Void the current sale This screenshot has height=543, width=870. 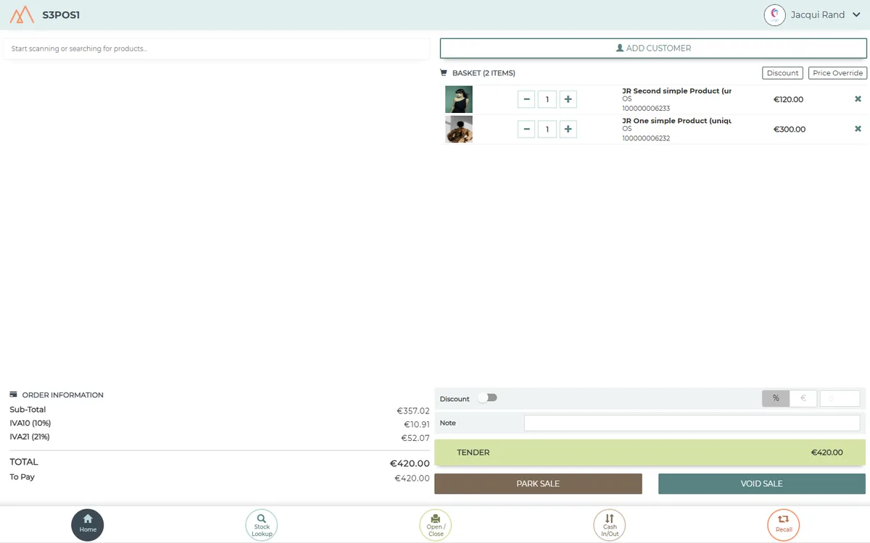tap(762, 484)
